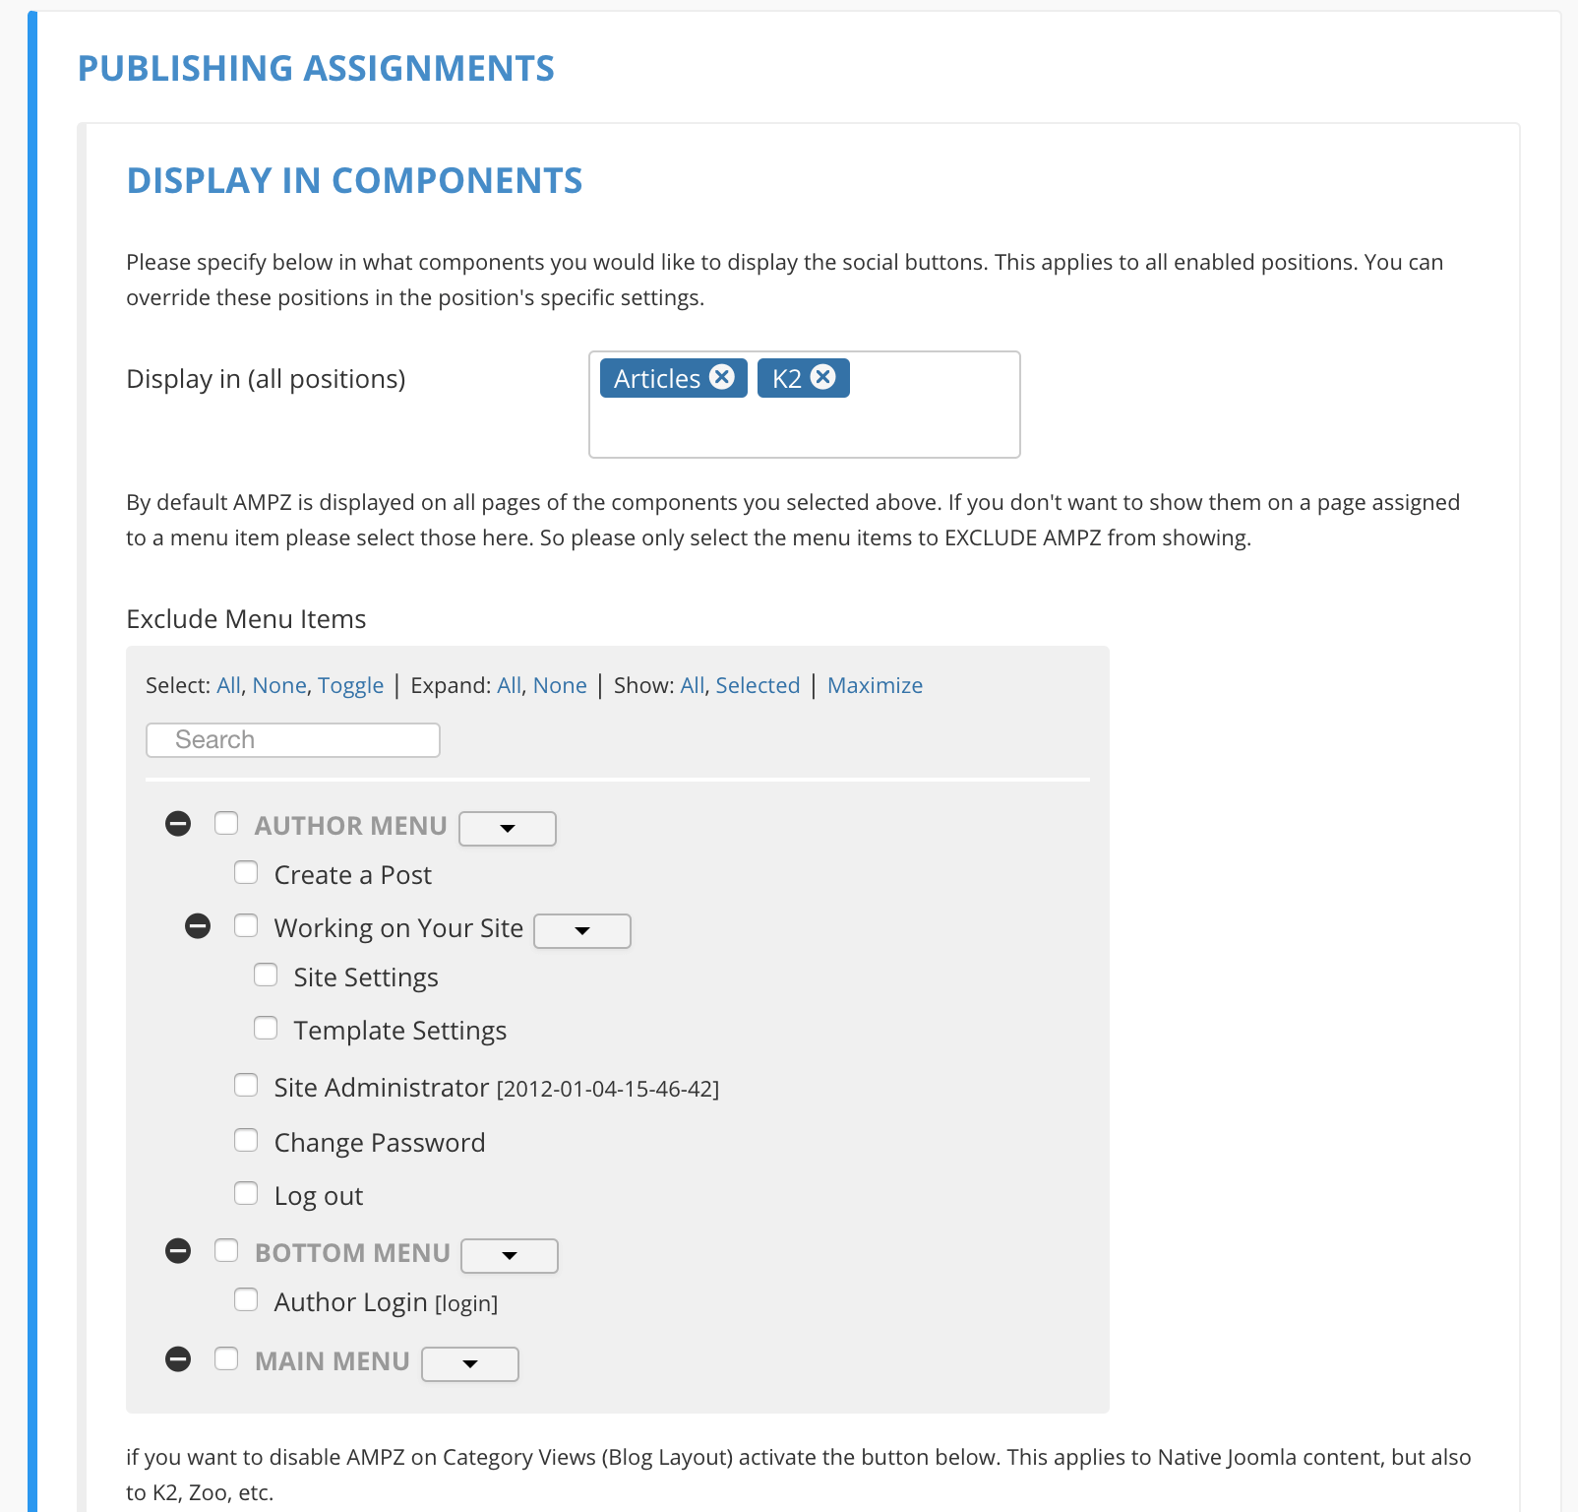This screenshot has height=1512, width=1578.
Task: Enable the Change Password checkbox
Action: (246, 1141)
